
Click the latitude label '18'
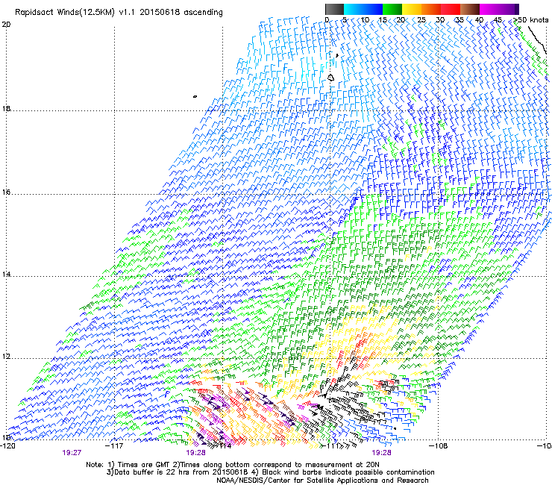tap(6, 108)
